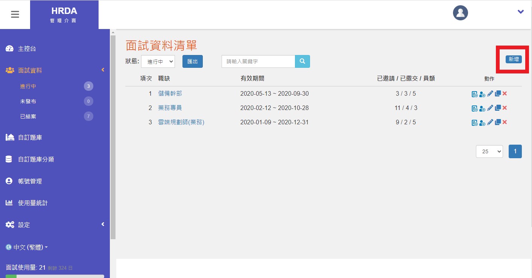The height and width of the screenshot is (278, 532).
Task: Select the 使用量統計 statistics icon
Action: 9,203
